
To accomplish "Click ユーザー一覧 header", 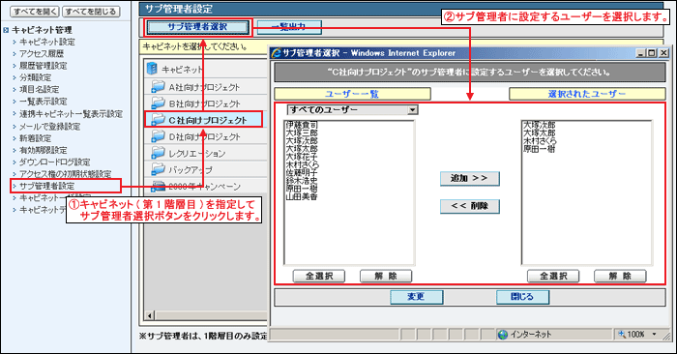I will pyautogui.click(x=352, y=94).
